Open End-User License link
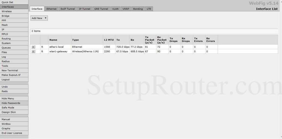The image size is (282, 139). coord(14,133)
